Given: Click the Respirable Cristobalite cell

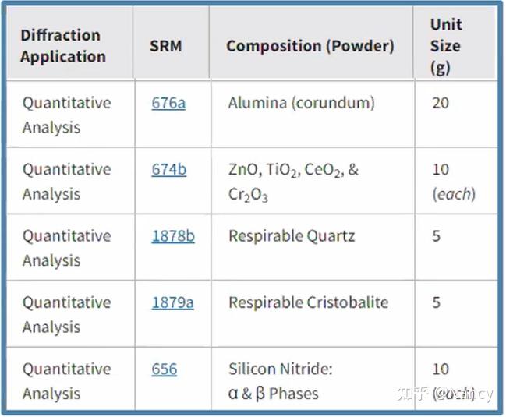Looking at the screenshot, I should tap(308, 302).
